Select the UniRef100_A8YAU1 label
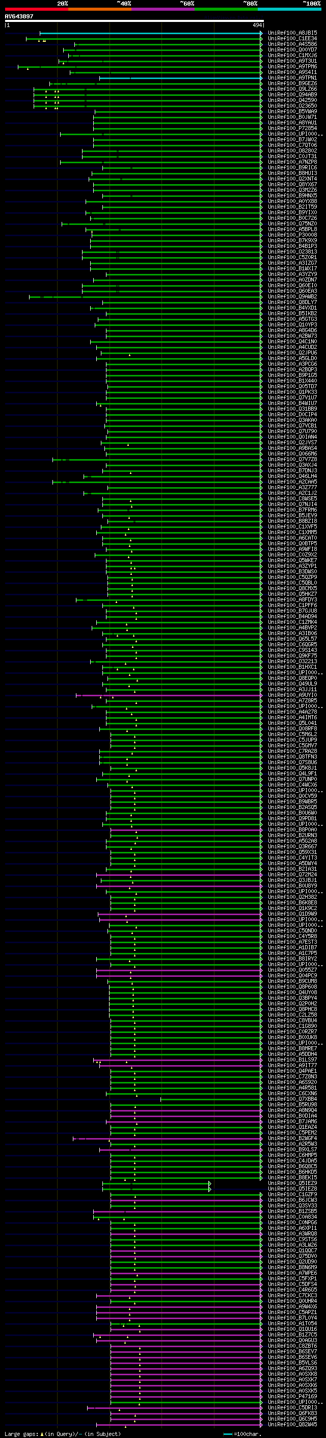This screenshot has width=326, height=1438. (292, 123)
